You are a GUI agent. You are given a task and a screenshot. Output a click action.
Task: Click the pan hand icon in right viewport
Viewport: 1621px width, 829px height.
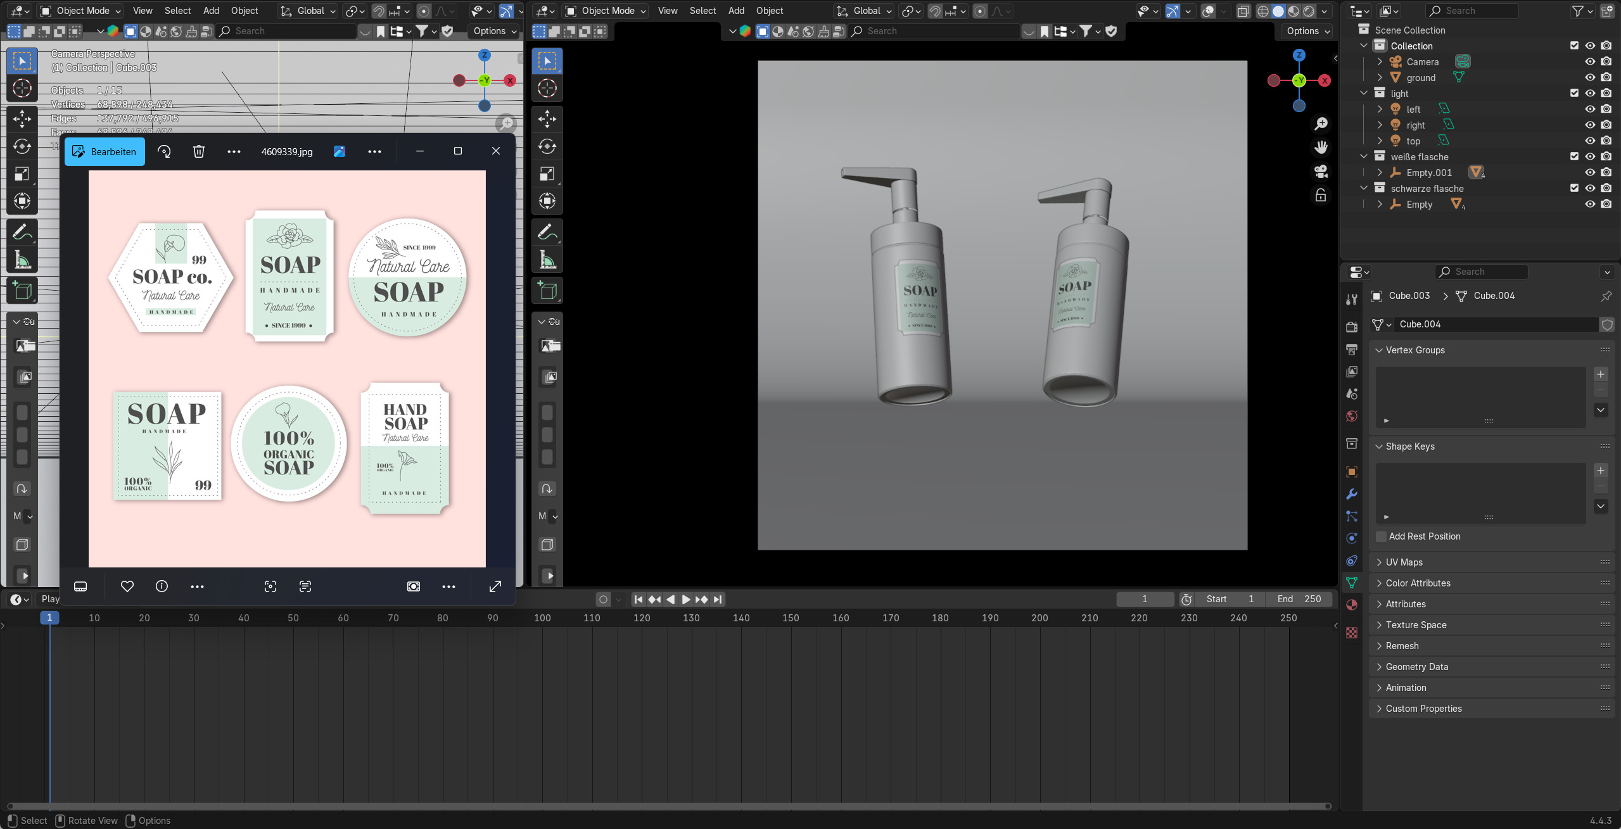1321,148
